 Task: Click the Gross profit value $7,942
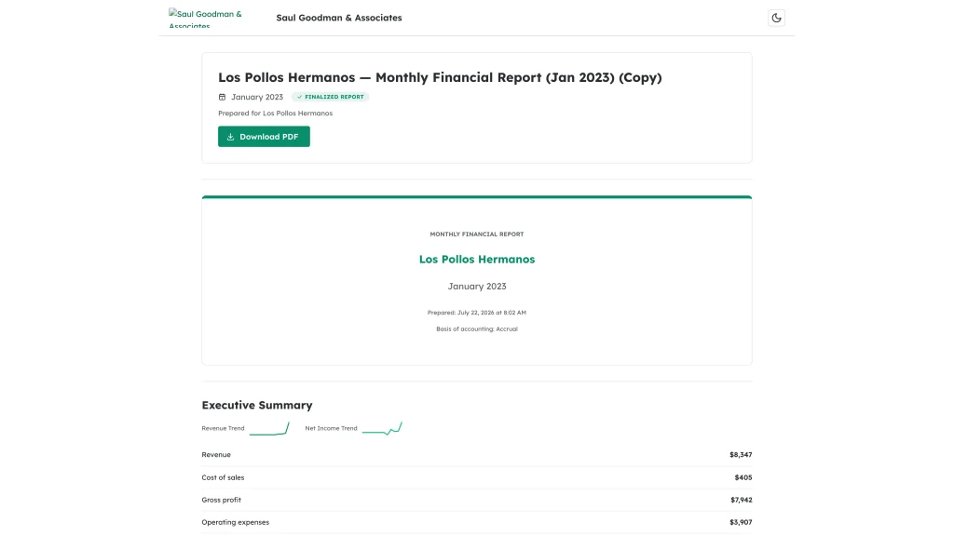pos(742,500)
